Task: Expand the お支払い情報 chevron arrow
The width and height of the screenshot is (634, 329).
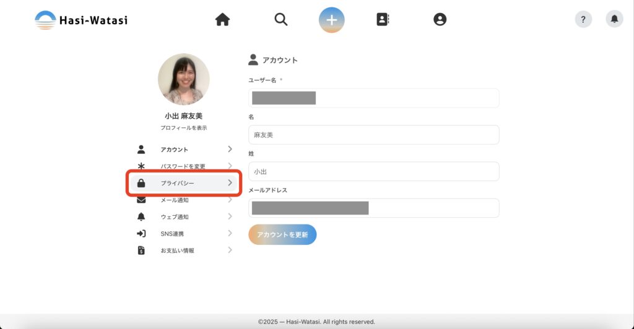Action: (230, 250)
